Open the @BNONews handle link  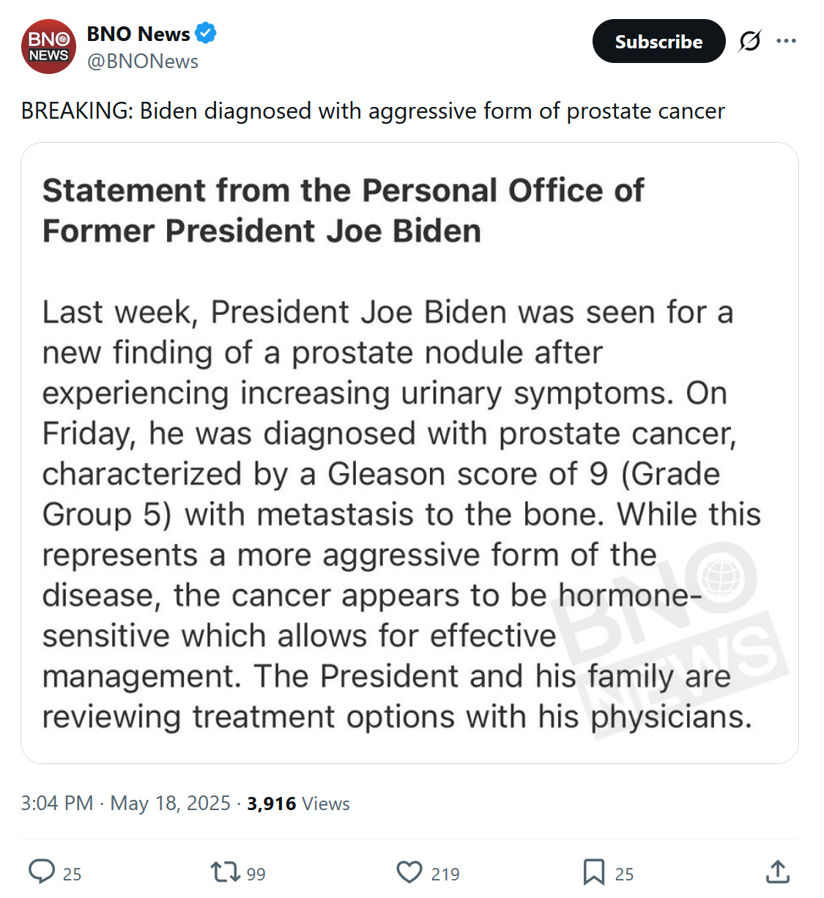(143, 62)
